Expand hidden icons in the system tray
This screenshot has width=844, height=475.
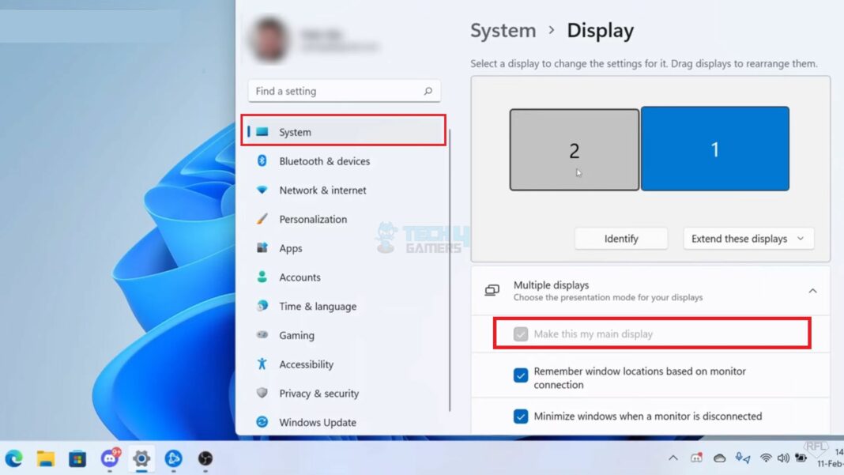[x=673, y=458]
